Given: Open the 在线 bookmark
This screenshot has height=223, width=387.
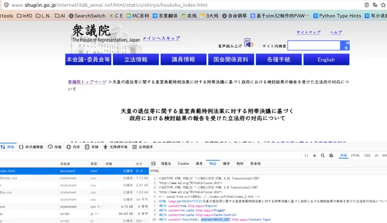Looking at the screenshot, I should (x=189, y=16).
